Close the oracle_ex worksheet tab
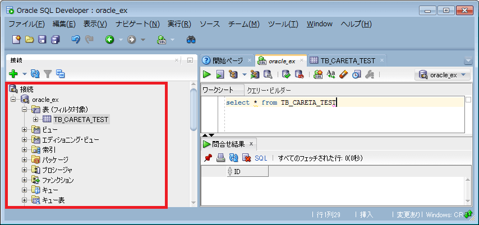479x225 pixels. point(302,60)
